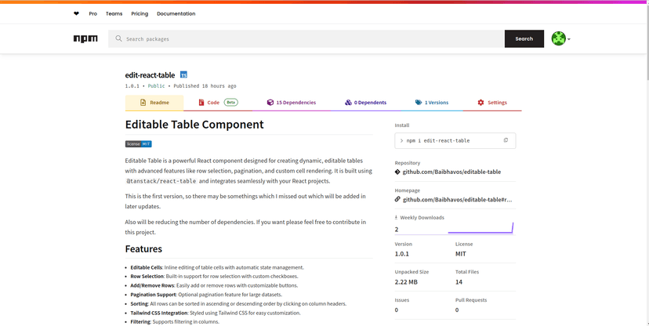This screenshot has height=326, width=649.
Task: Switch to the Readme tab
Action: [154, 103]
